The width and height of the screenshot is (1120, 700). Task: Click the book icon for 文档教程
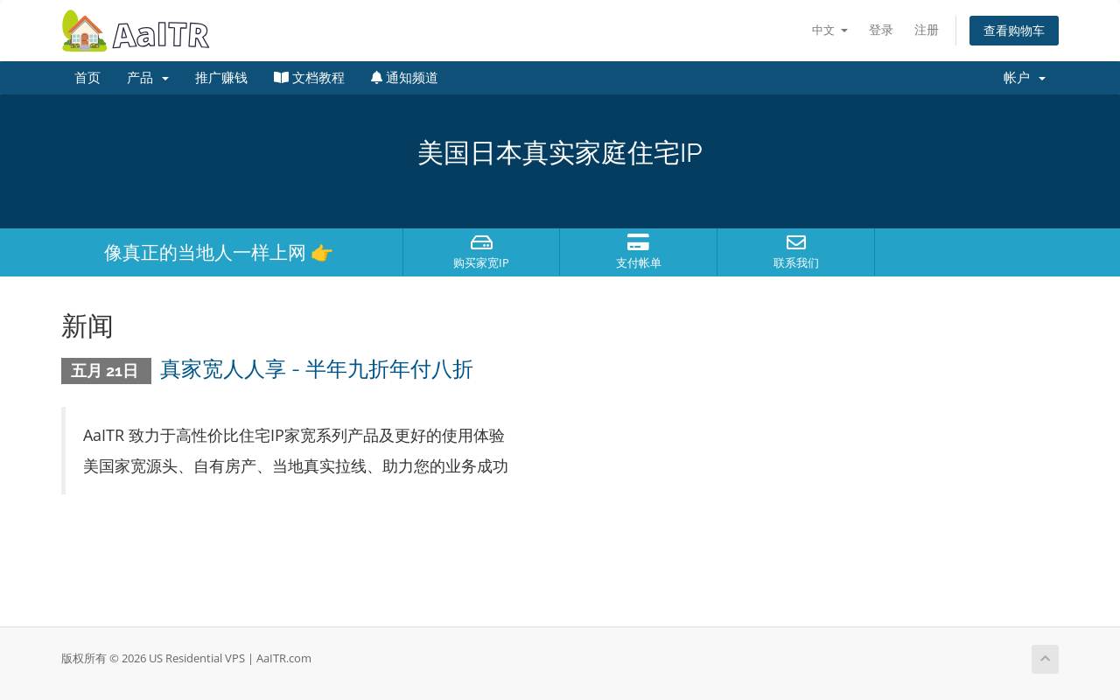[281, 78]
